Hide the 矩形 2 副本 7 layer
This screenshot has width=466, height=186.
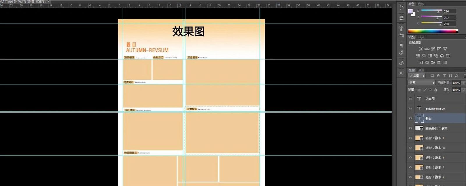click(x=410, y=167)
